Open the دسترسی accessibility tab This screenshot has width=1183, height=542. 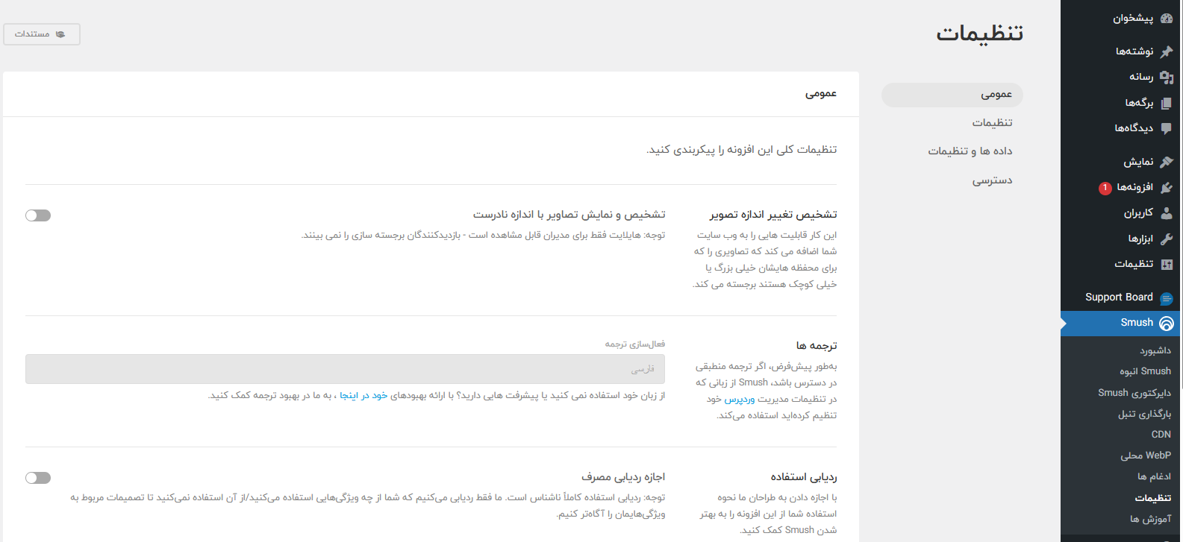pyautogui.click(x=992, y=180)
